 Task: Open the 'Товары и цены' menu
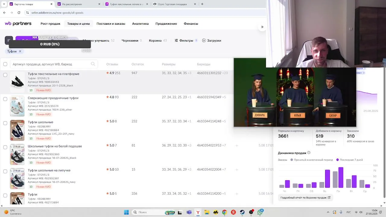78,24
